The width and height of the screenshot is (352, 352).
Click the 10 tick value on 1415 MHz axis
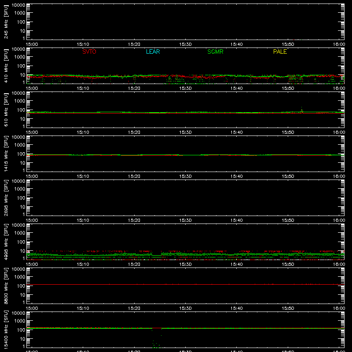[23, 163]
